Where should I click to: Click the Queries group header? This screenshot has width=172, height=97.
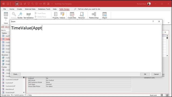(5, 55)
